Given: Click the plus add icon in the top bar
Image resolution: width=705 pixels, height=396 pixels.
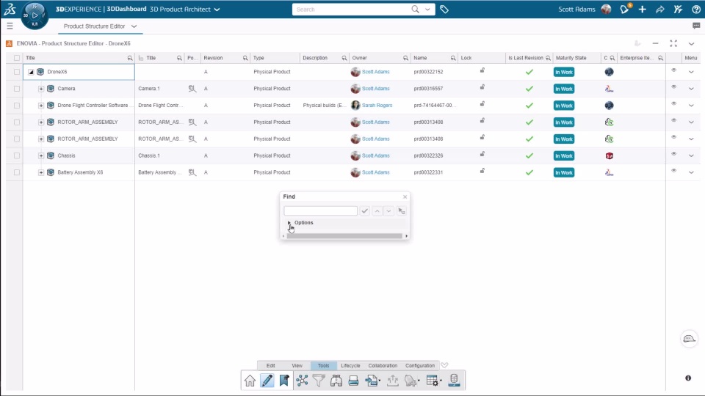Looking at the screenshot, I should point(643,10).
